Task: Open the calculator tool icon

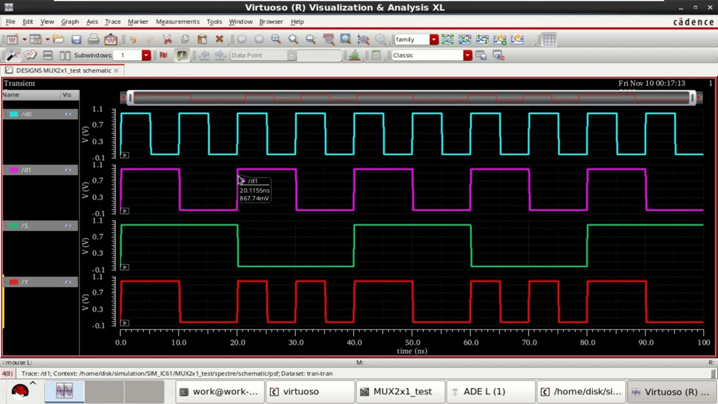Action: click(376, 55)
